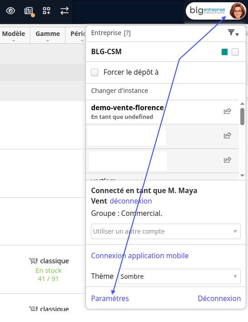
Task: Click the swap arrows icon
Action: pos(64,10)
